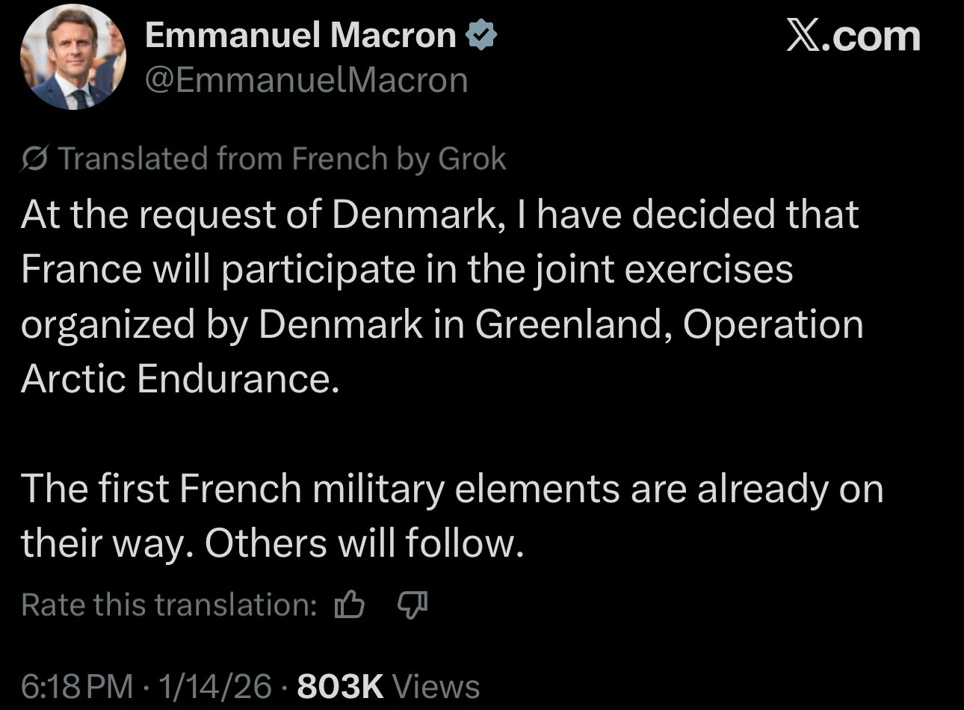Click the blue verified checkmark badge
964x710 pixels.
[x=482, y=35]
